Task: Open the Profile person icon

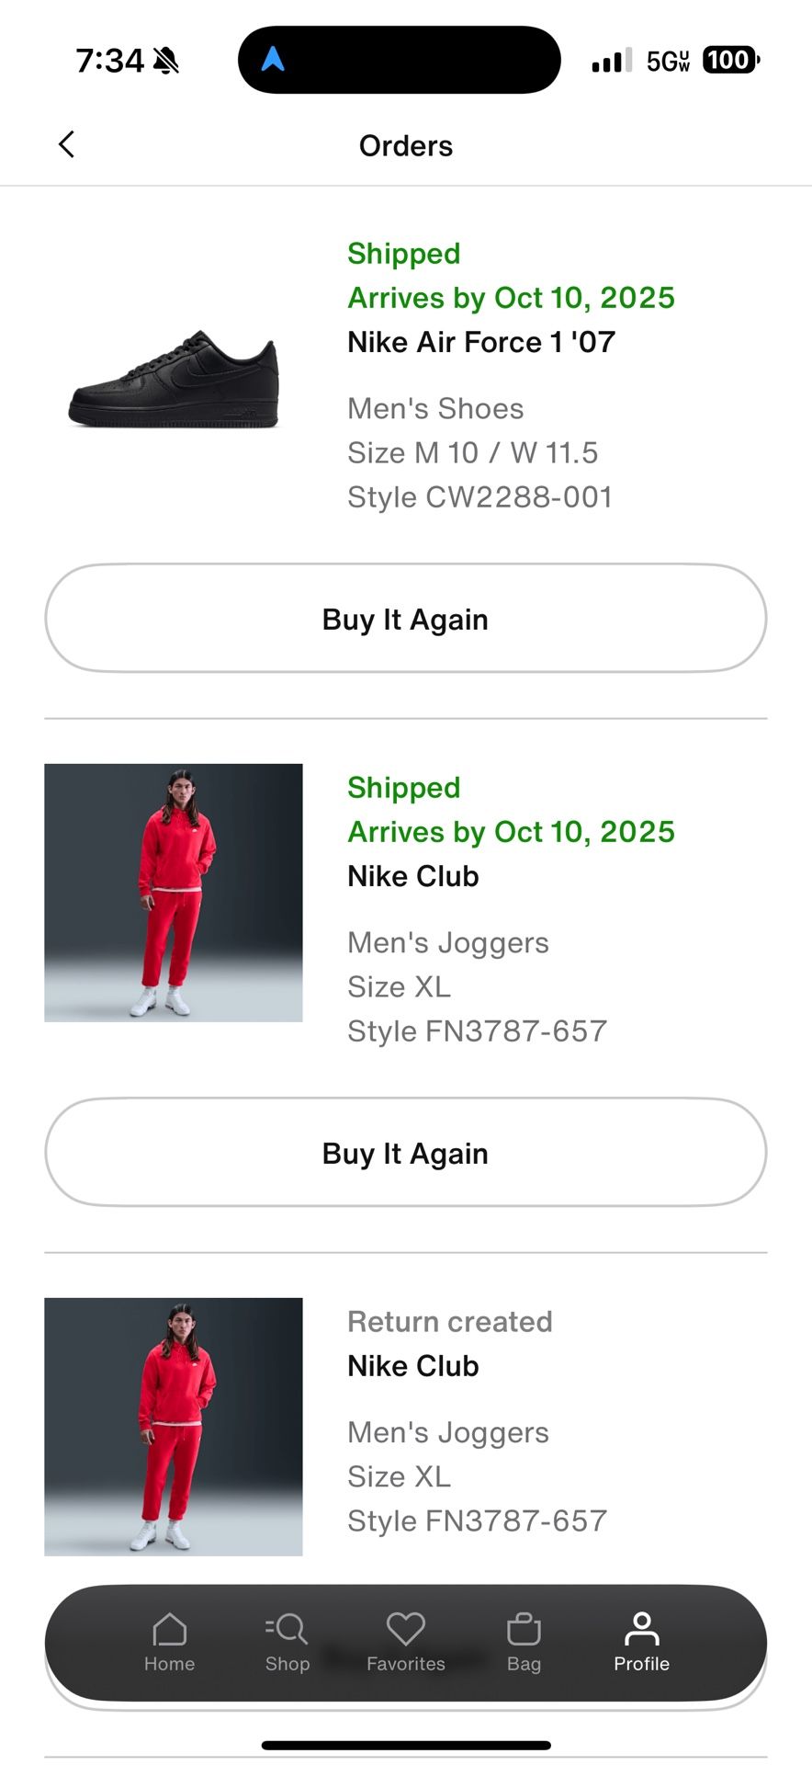Action: (641, 1630)
